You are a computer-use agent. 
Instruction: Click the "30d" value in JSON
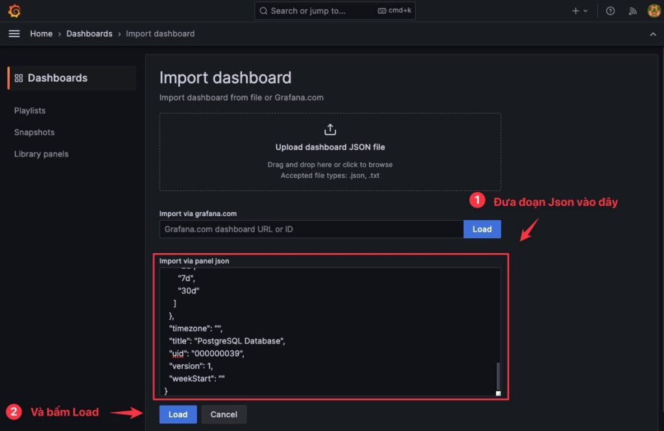189,291
